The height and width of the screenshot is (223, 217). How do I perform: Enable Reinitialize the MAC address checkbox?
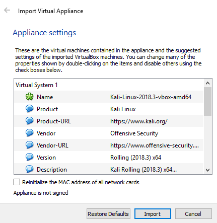[x=17, y=182]
